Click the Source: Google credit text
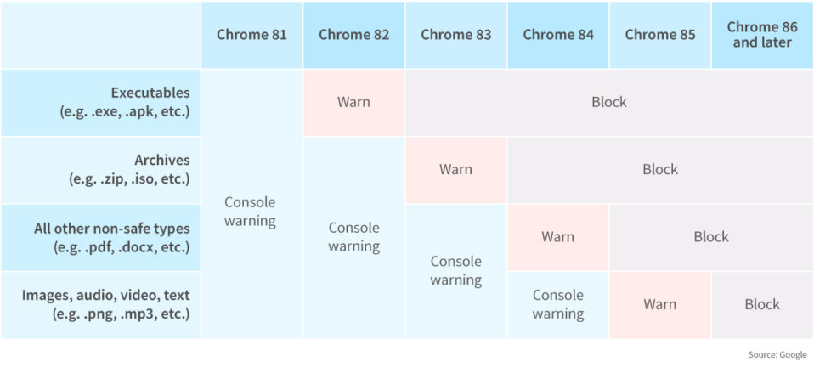The height and width of the screenshot is (373, 814). click(777, 355)
